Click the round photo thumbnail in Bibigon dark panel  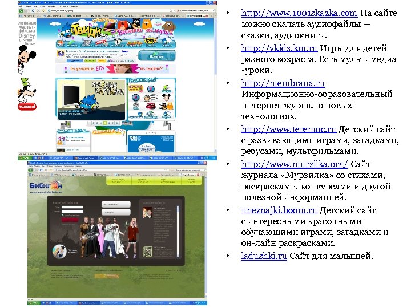(59, 251)
